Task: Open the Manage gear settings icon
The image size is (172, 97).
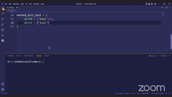Action: coord(3,89)
